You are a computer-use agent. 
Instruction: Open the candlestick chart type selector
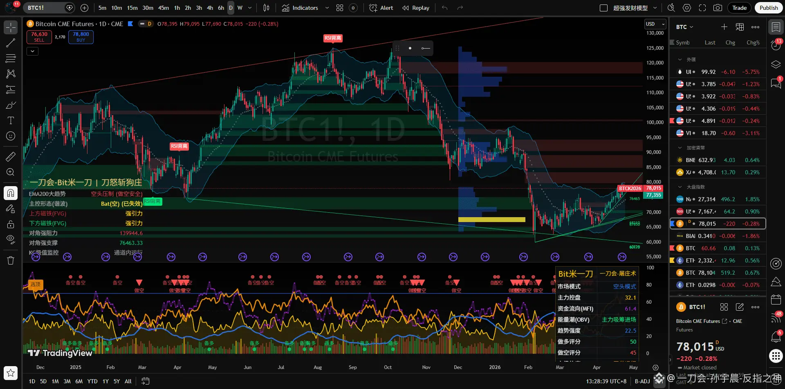point(267,8)
